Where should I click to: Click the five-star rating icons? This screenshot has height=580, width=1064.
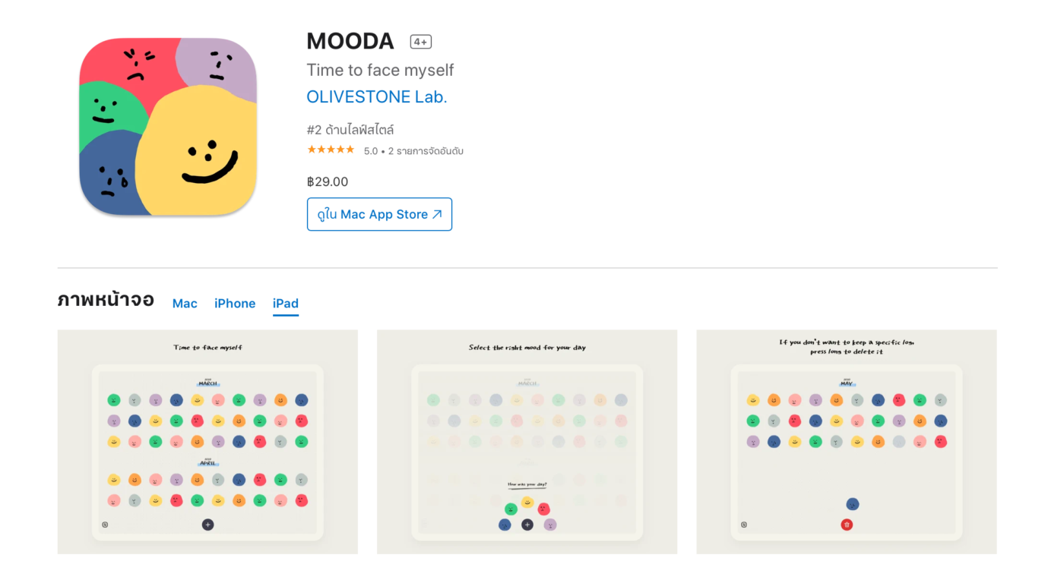[x=331, y=150]
